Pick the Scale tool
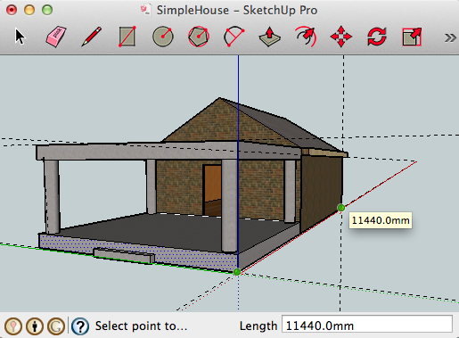Image resolution: width=459 pixels, height=338 pixels. (x=412, y=37)
